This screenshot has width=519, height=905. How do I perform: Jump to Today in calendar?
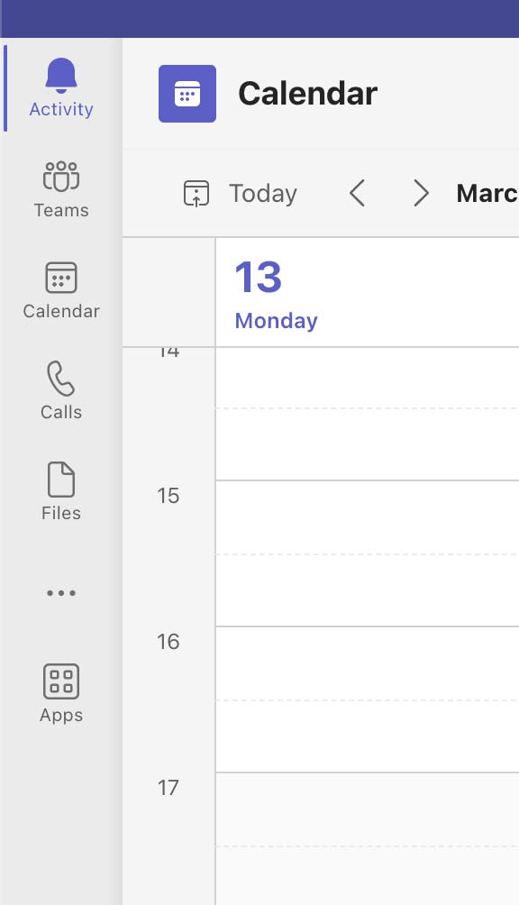[x=263, y=194]
